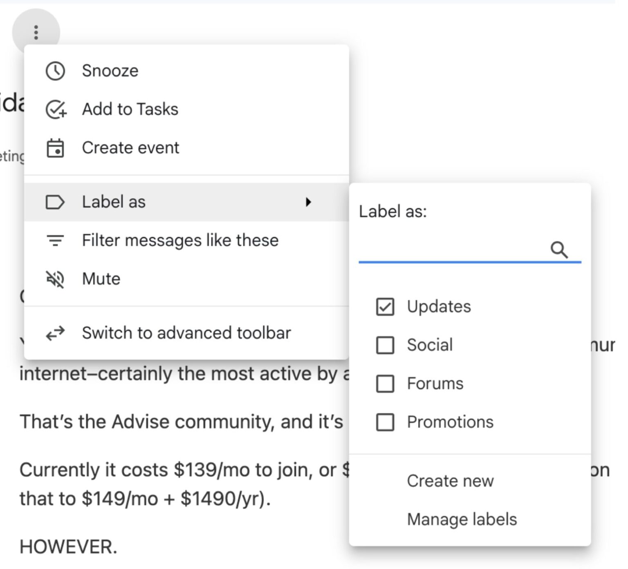Image resolution: width=628 pixels, height=569 pixels.
Task: Select Switch to advanced toolbar
Action: click(x=186, y=332)
